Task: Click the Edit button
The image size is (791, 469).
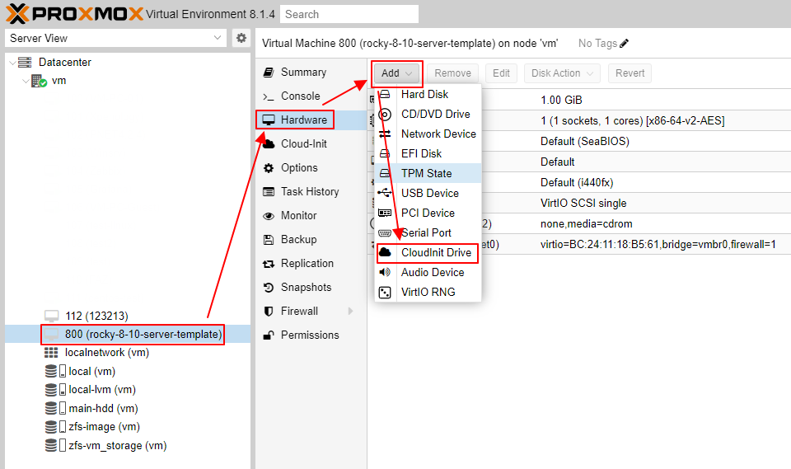Action: 501,73
